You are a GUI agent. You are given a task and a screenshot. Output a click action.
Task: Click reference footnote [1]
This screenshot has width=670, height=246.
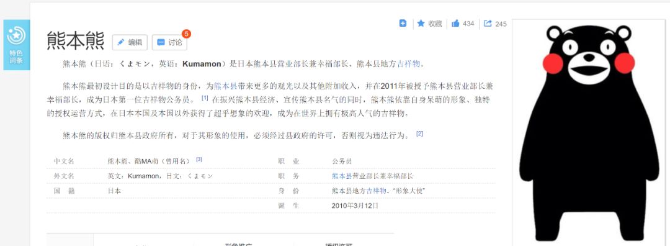click(205, 98)
